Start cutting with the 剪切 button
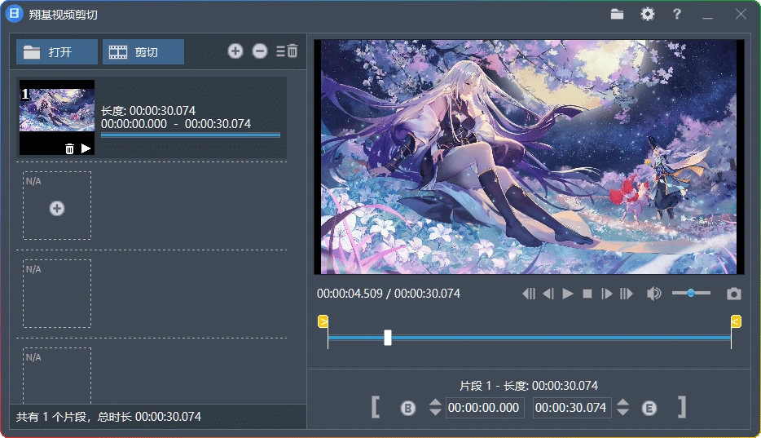 [143, 52]
